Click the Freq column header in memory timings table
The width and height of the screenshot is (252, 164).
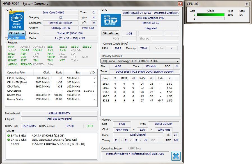tap(106, 78)
